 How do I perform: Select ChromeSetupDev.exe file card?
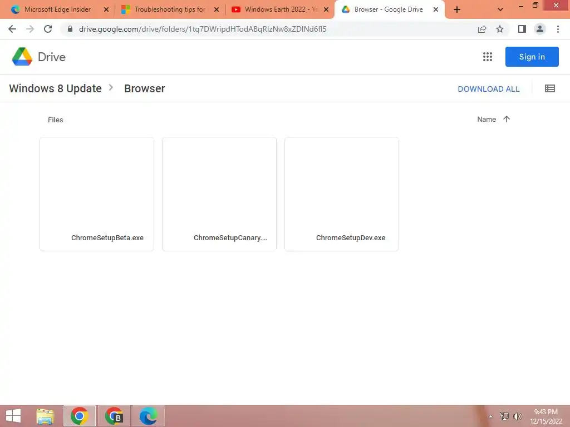(x=342, y=194)
